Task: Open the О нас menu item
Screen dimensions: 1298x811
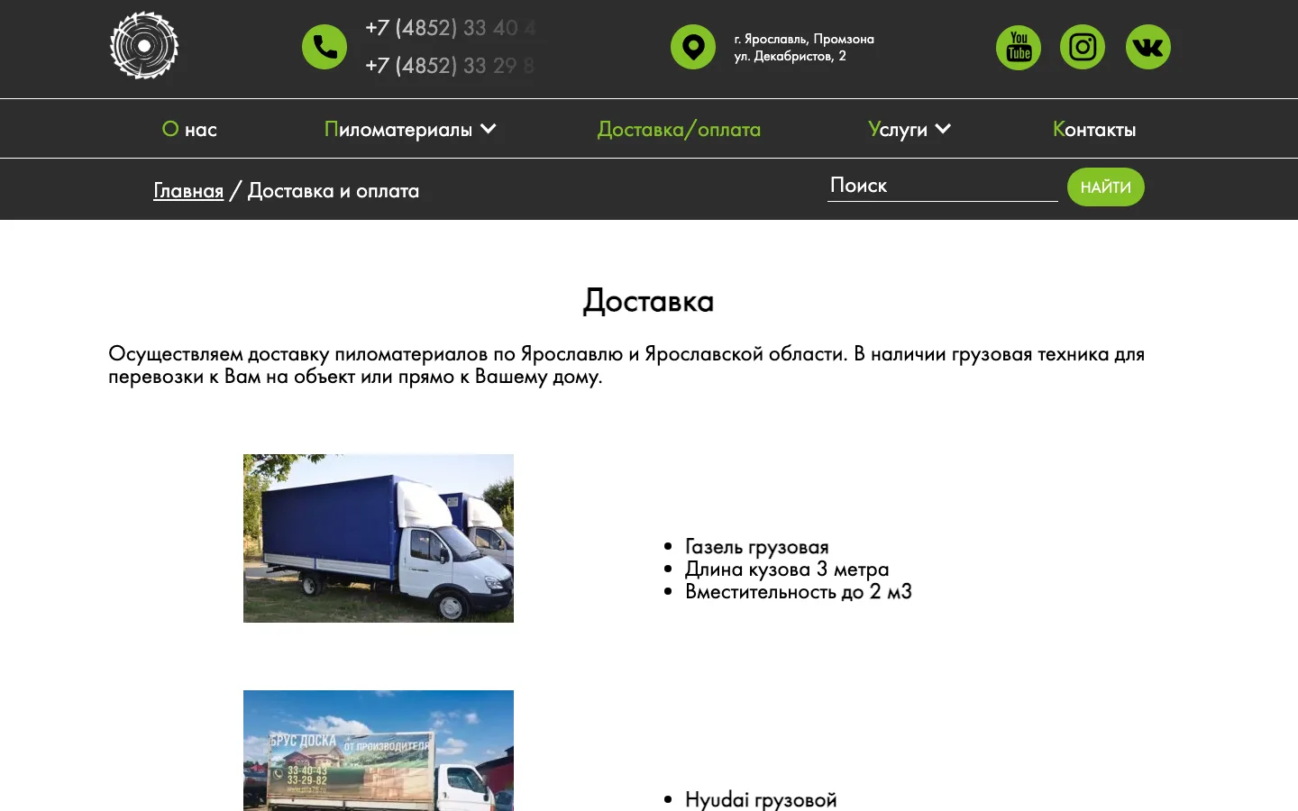Action: pos(189,129)
